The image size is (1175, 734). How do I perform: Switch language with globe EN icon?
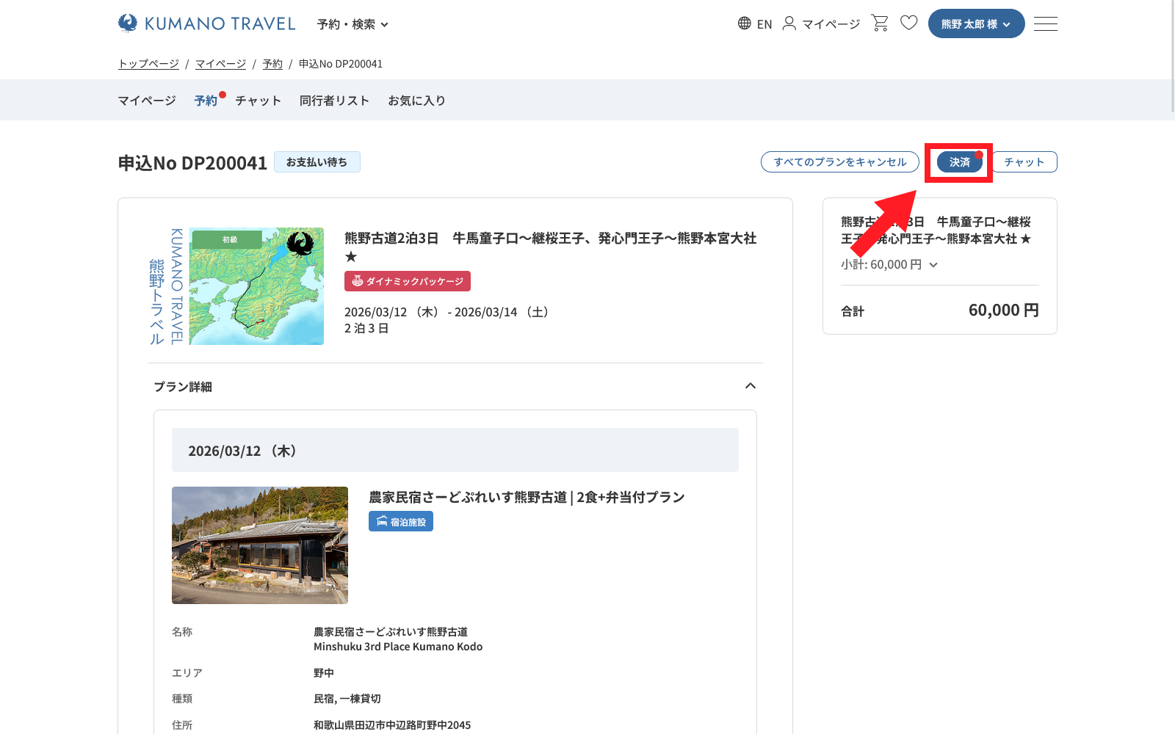pyautogui.click(x=754, y=23)
